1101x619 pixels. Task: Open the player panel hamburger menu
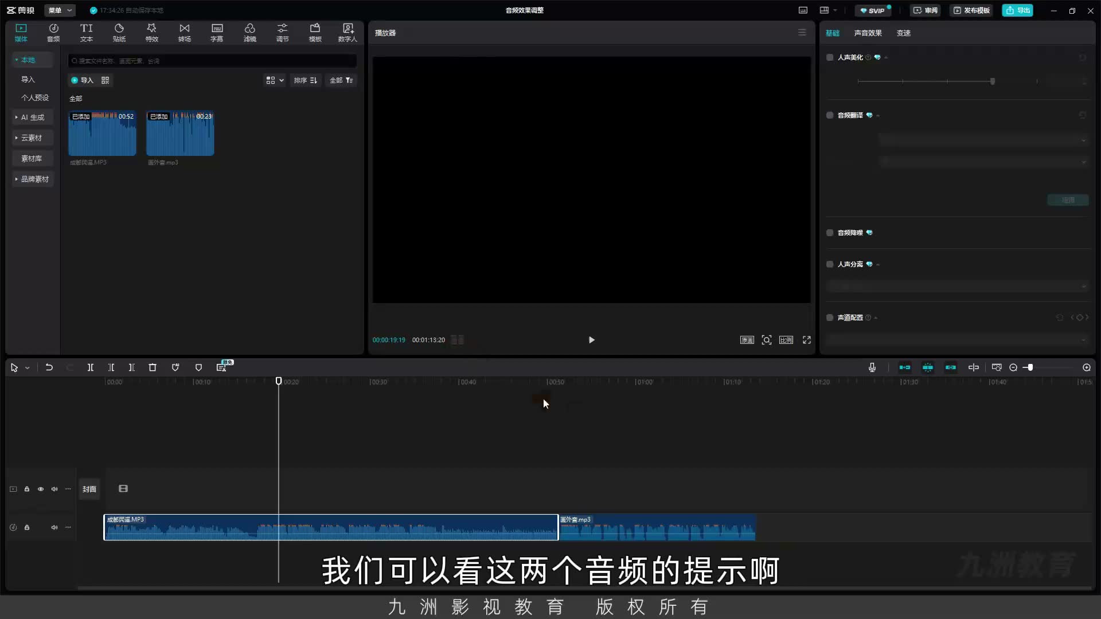pos(802,33)
